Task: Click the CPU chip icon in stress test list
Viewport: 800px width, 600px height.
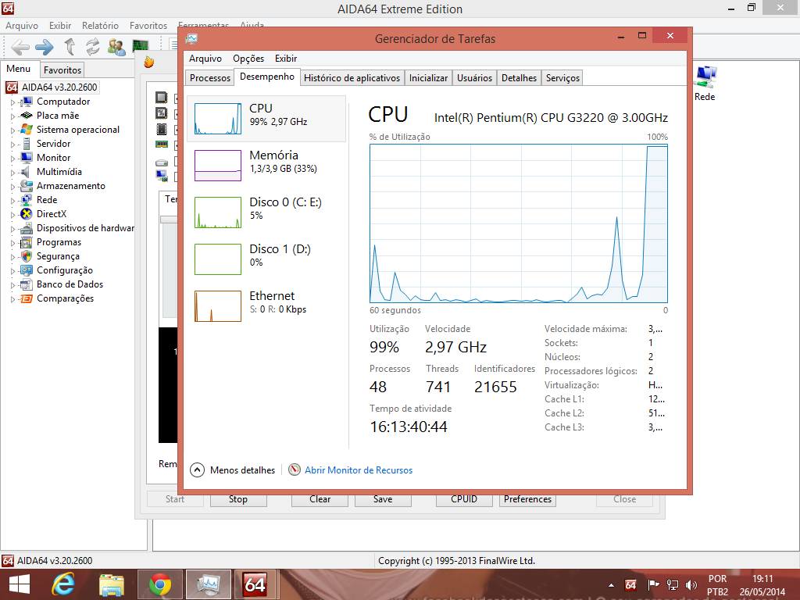Action: 161,98
